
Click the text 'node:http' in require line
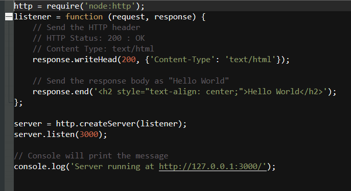pos(110,6)
